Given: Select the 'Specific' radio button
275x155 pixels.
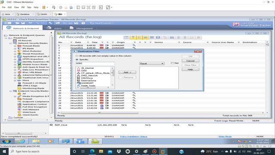Looking at the screenshot, I should pyautogui.click(x=77, y=59).
